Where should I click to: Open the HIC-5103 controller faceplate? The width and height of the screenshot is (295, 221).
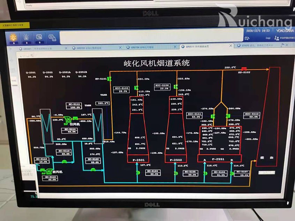coord(122,90)
